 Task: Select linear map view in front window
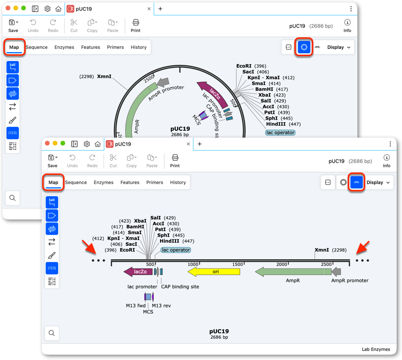[x=356, y=183]
